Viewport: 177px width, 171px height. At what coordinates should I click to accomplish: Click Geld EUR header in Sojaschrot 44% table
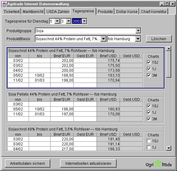[x=85, y=56]
